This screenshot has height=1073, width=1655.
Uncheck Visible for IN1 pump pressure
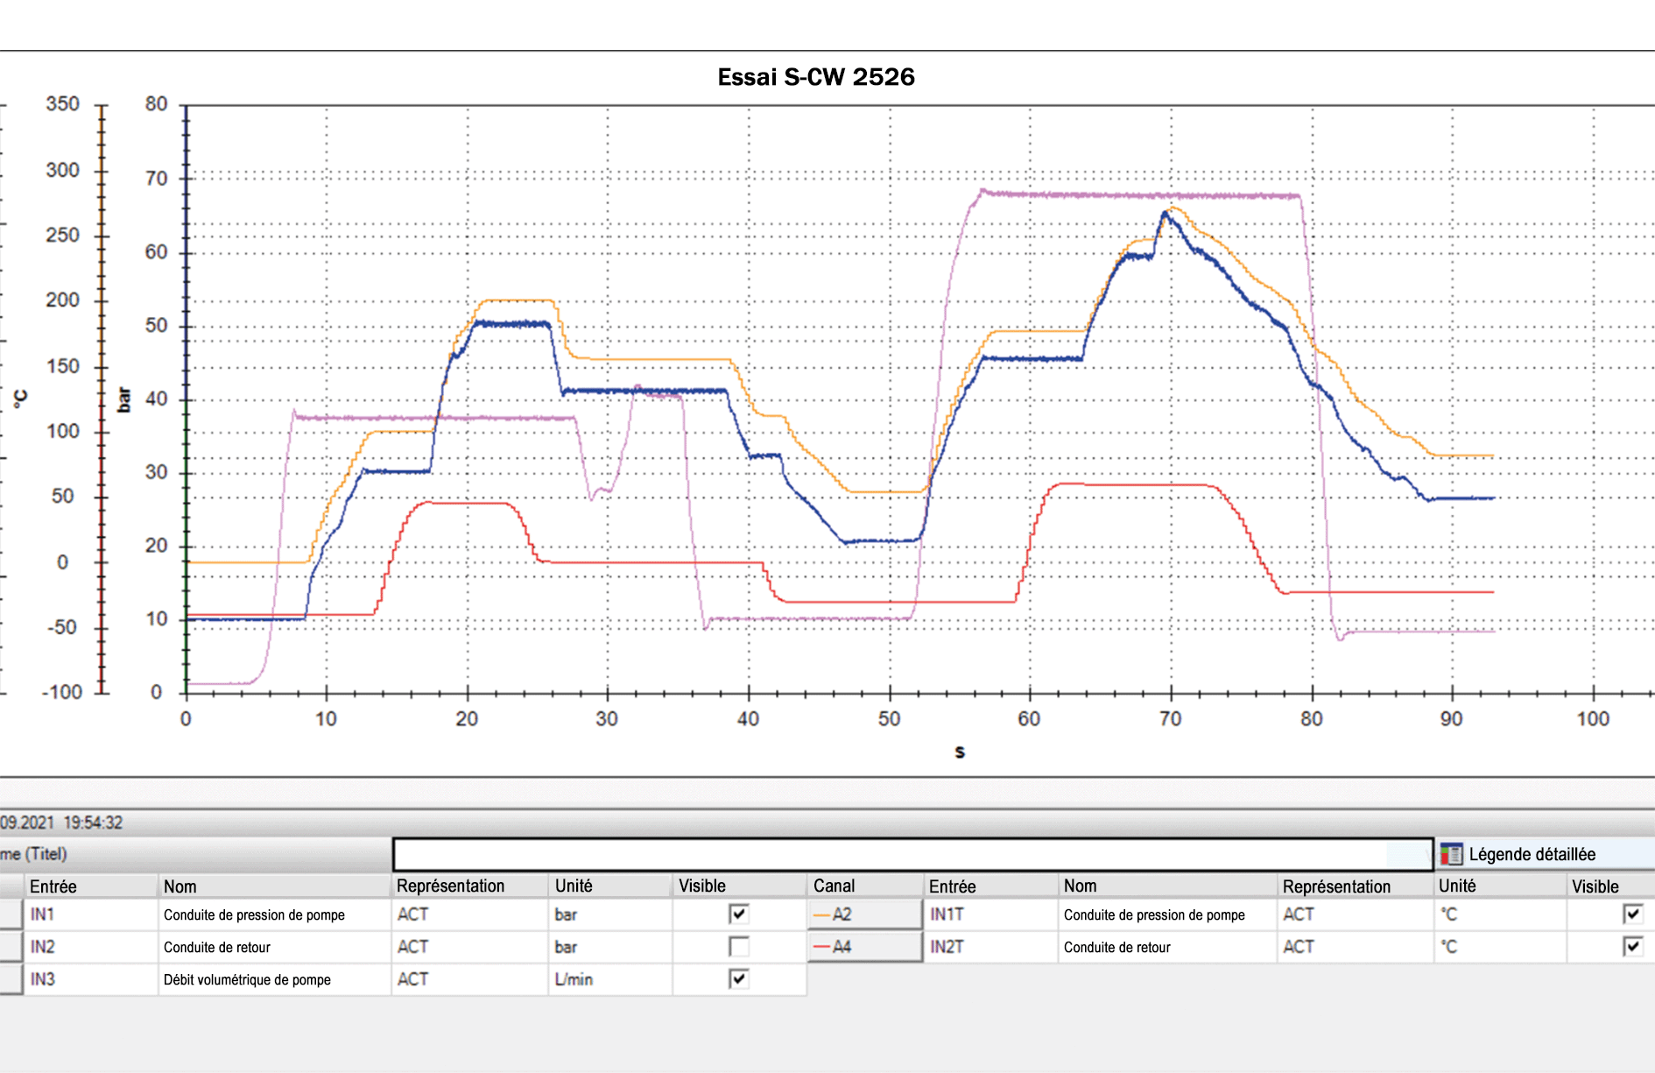(x=739, y=914)
